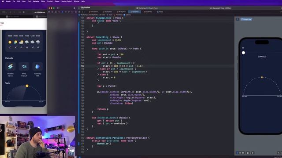Open the Xcode menu in menu bar

(x=8, y=1)
